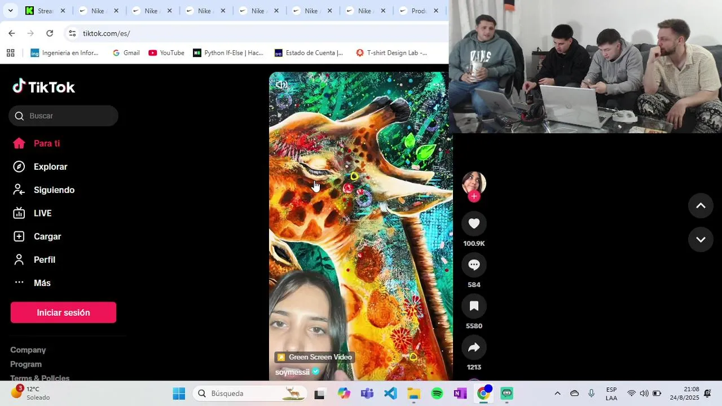Go to previous video with up chevron

pos(701,206)
